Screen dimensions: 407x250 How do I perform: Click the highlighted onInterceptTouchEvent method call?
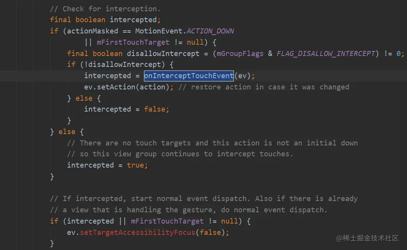pyautogui.click(x=189, y=76)
